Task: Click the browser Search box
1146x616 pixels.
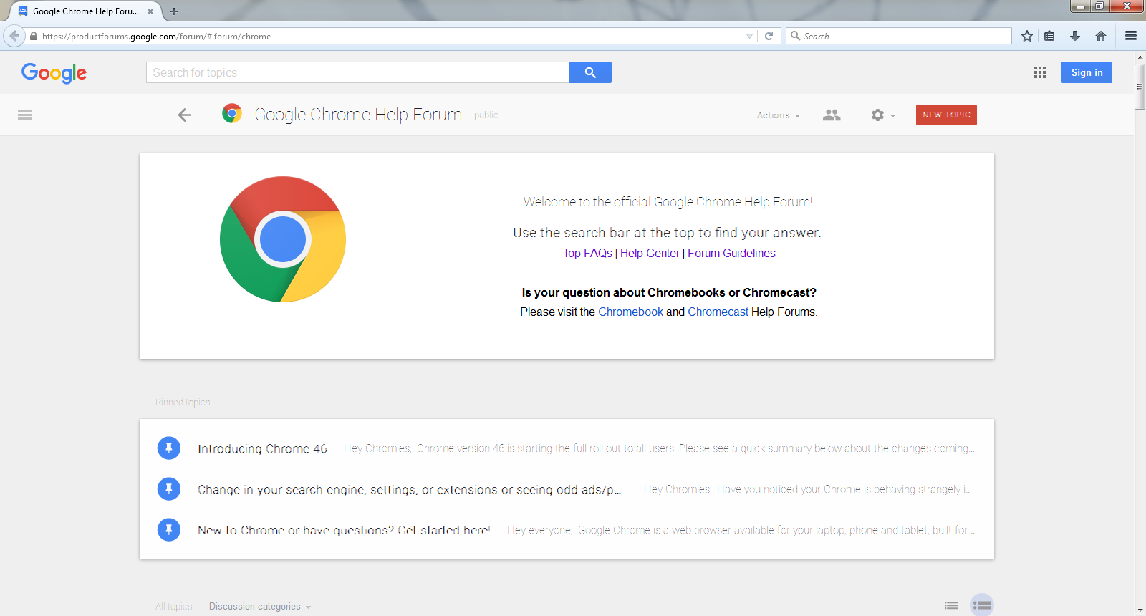Action: 899,36
